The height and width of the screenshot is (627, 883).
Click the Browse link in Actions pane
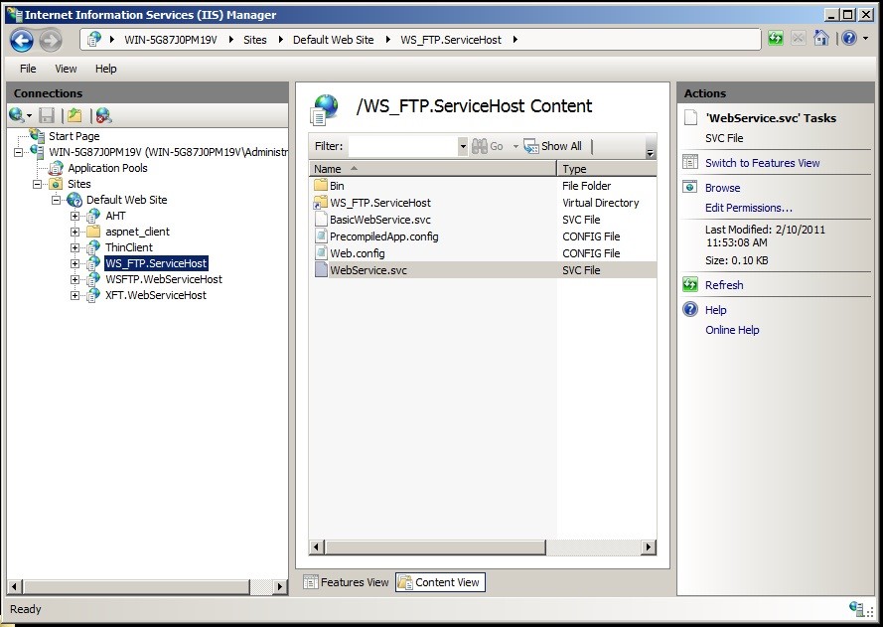tap(723, 187)
